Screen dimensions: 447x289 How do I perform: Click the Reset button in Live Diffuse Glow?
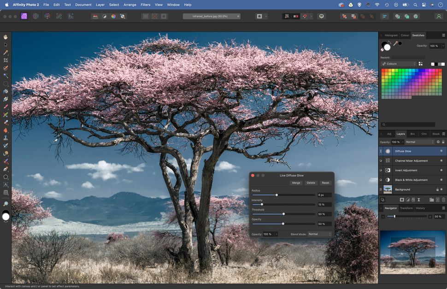pos(325,183)
